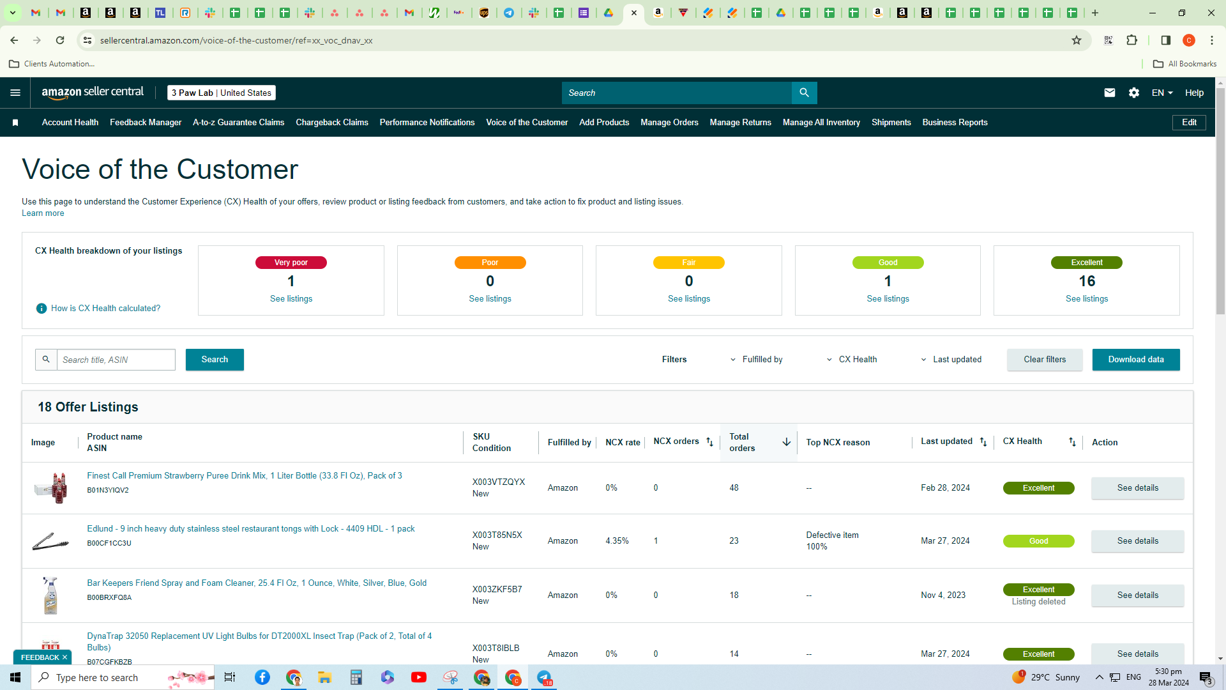Viewport: 1226px width, 690px height.
Task: Click Download data button
Action: pos(1136,360)
